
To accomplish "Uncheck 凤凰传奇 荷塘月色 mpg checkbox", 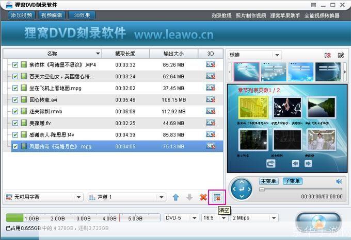I will point(15,146).
